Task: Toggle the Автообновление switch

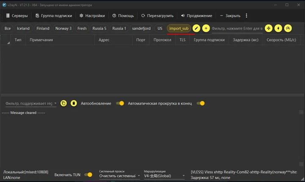Action: (120, 103)
